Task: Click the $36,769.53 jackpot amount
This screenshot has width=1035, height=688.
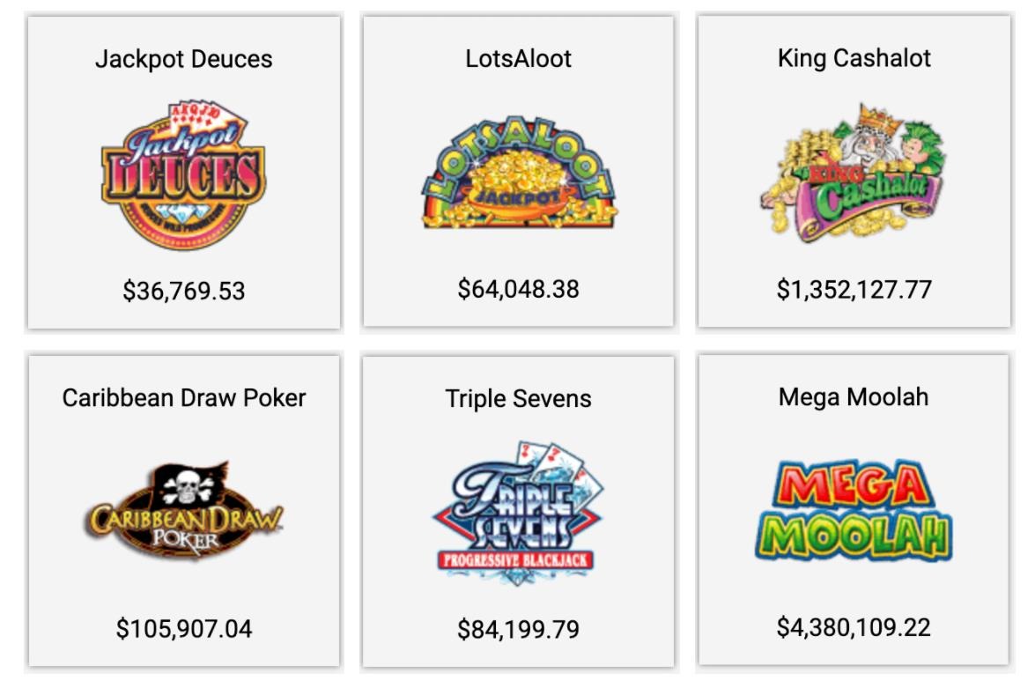Action: pos(183,292)
